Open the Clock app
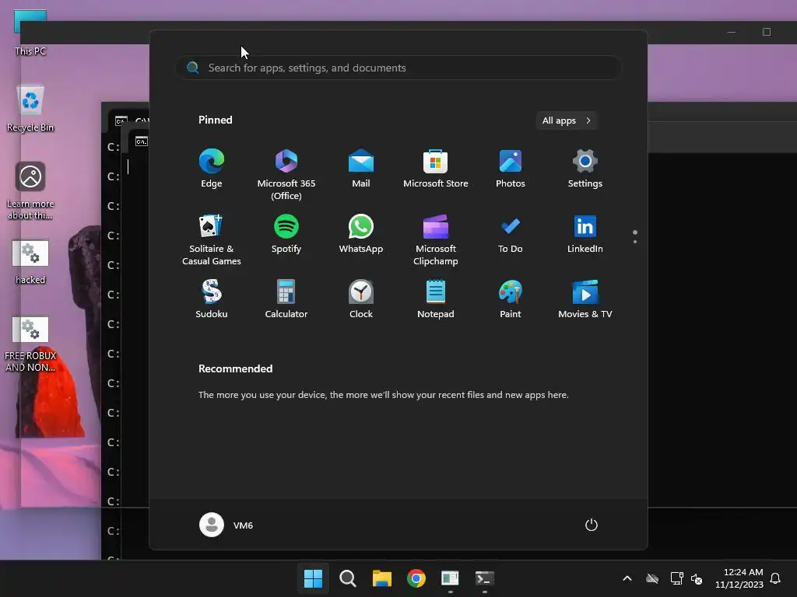The width and height of the screenshot is (797, 597). [x=361, y=299]
